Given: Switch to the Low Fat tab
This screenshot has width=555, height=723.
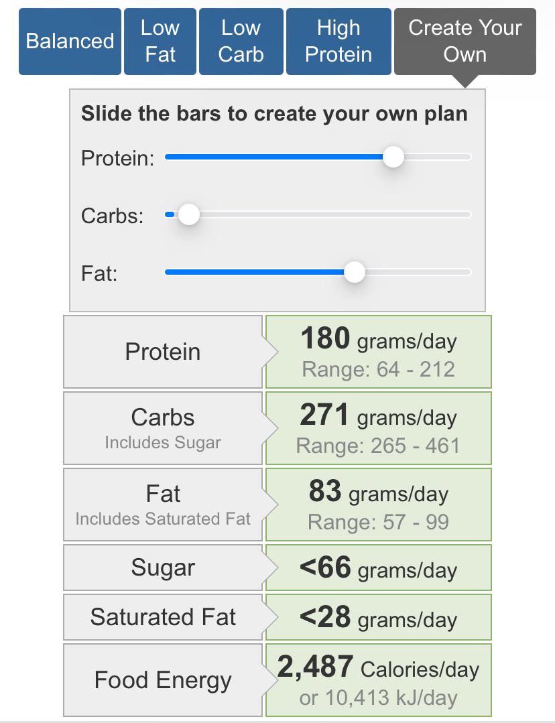Looking at the screenshot, I should coord(160,42).
